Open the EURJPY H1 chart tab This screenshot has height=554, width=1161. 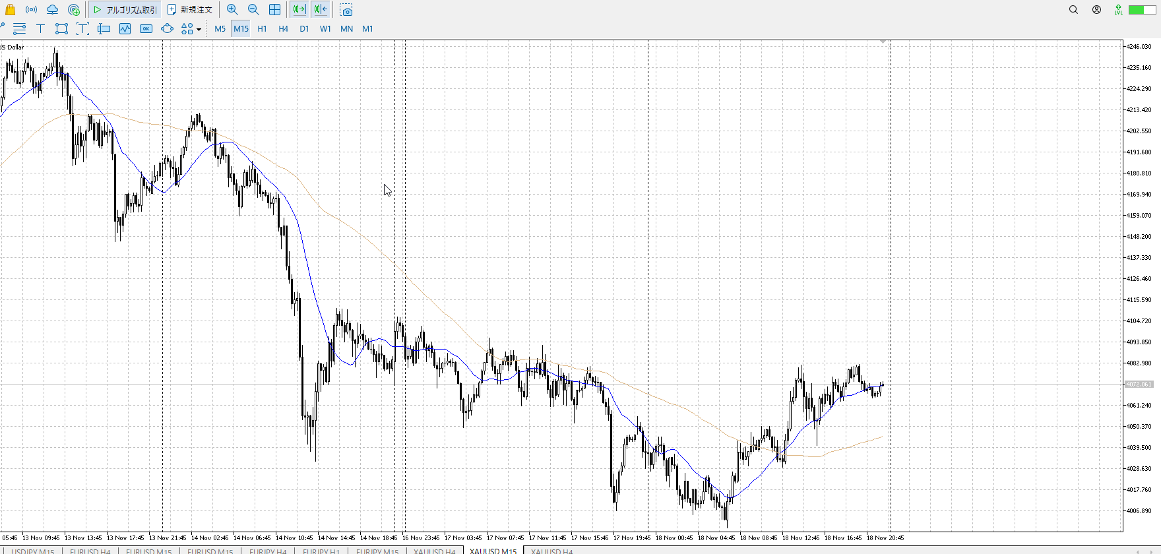[321, 551]
